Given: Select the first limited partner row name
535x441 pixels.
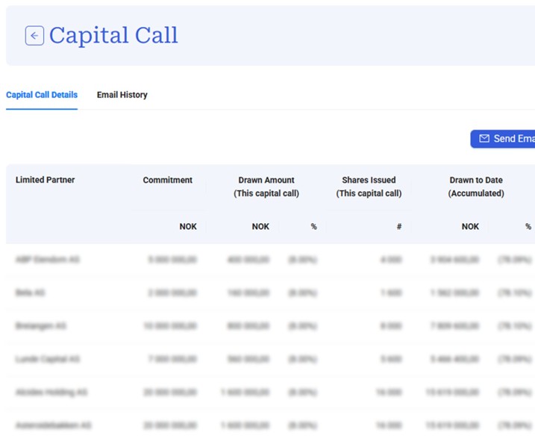Looking at the screenshot, I should tap(47, 260).
